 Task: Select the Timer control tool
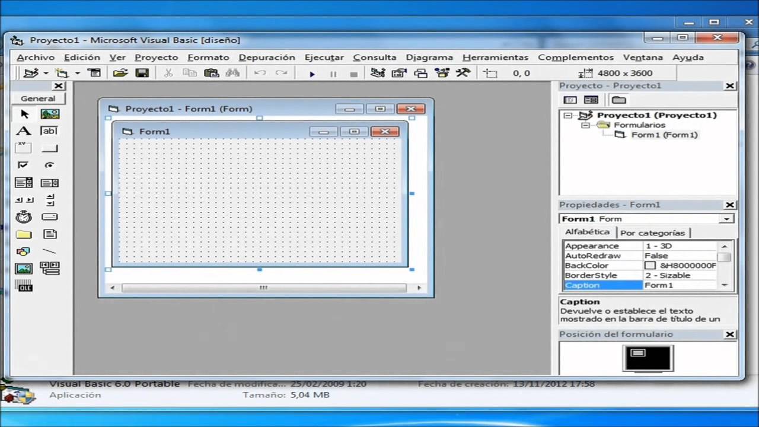tap(24, 217)
